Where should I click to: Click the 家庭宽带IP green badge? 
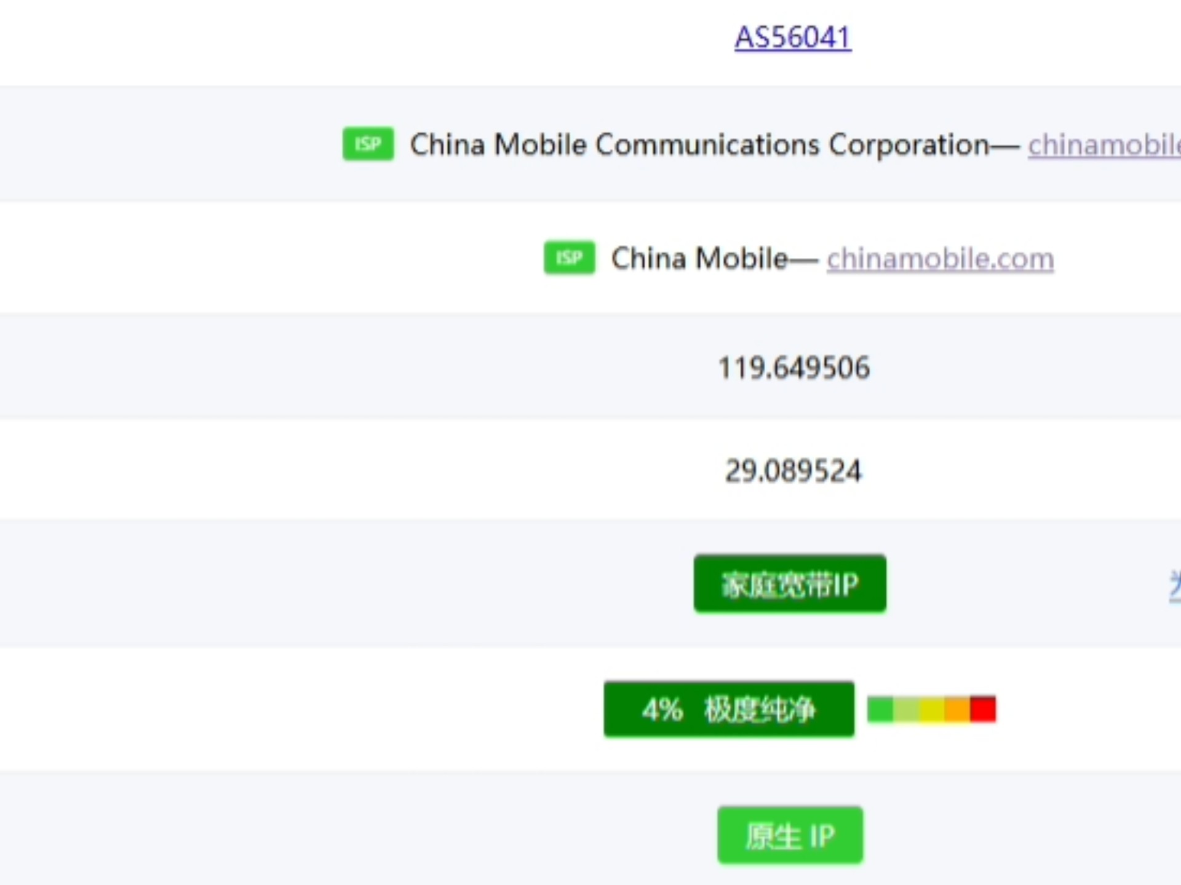[790, 583]
